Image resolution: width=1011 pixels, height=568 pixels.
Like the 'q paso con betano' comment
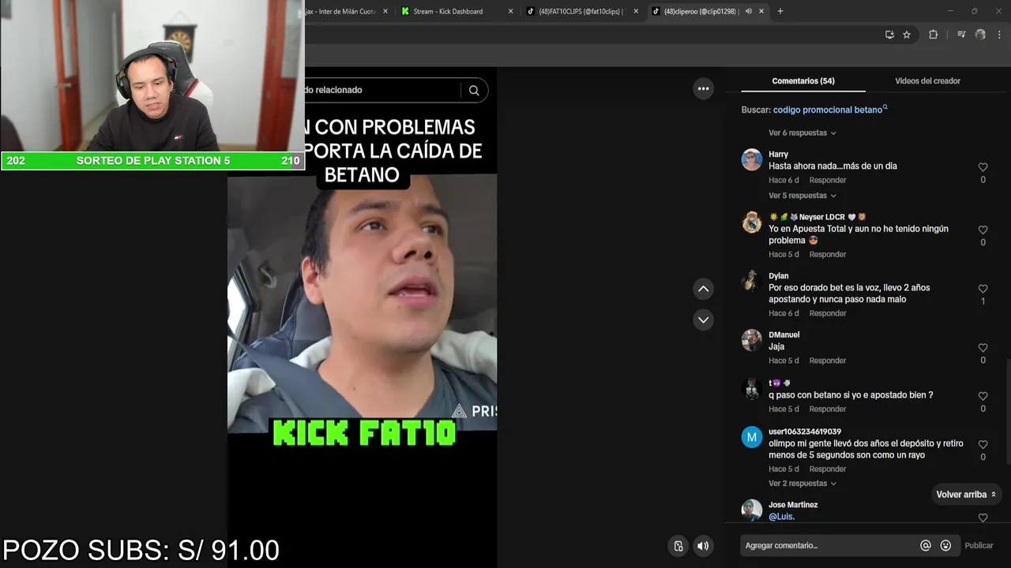pyautogui.click(x=983, y=396)
